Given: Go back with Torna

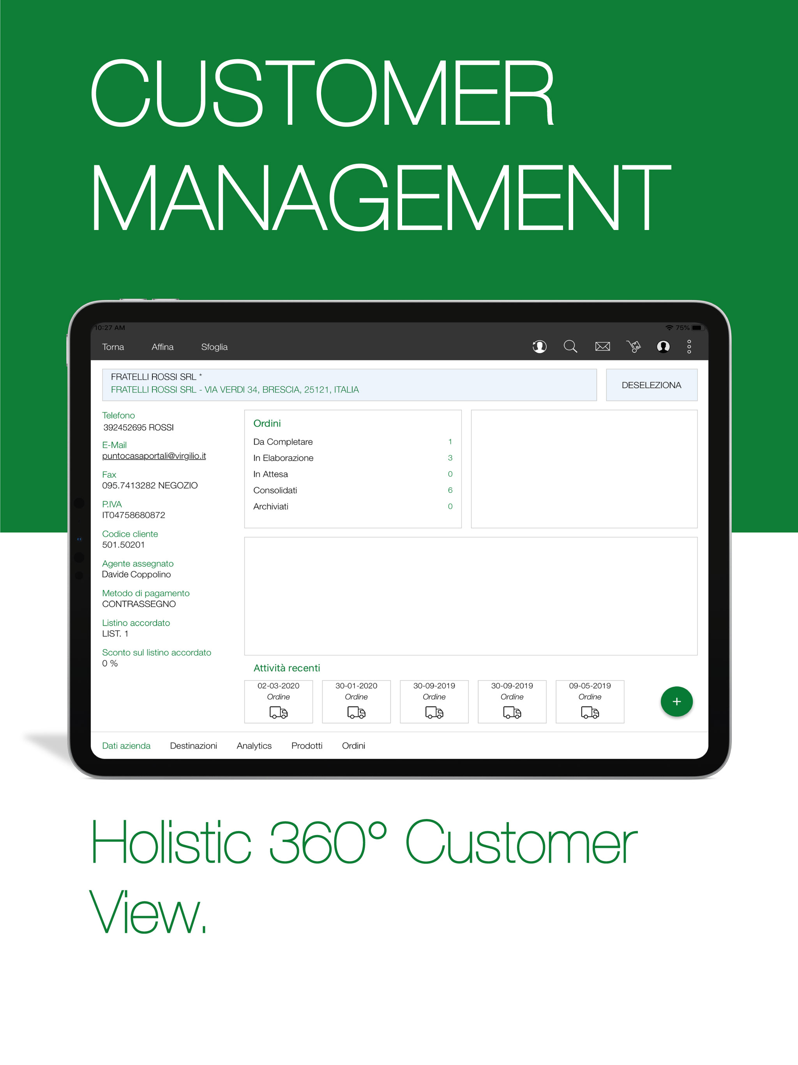Looking at the screenshot, I should pyautogui.click(x=113, y=347).
